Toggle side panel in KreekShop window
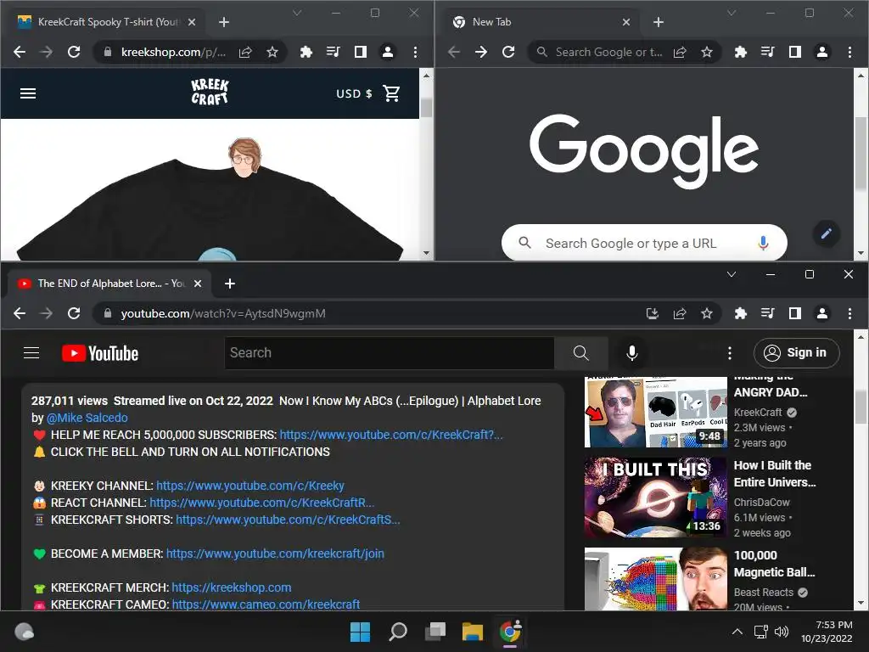 (x=360, y=52)
